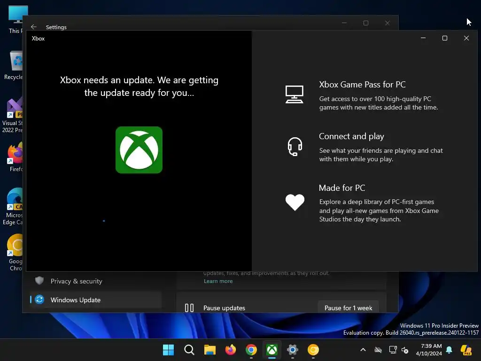
Task: Click Pause for 1 week button
Action: pyautogui.click(x=348, y=308)
